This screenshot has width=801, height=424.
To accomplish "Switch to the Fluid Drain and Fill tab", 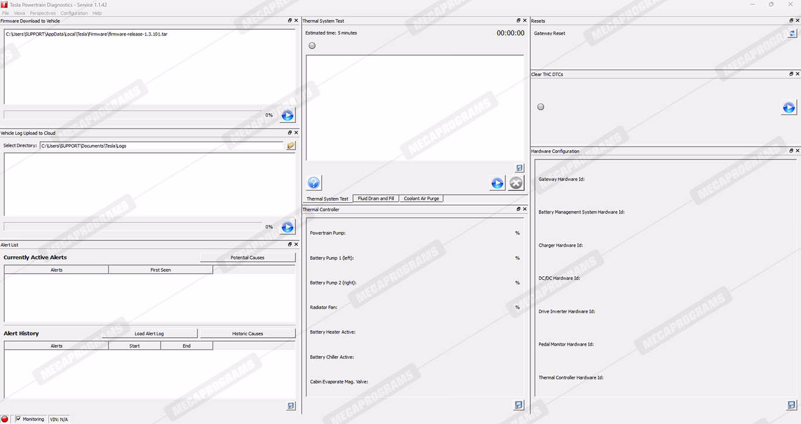I will point(376,199).
